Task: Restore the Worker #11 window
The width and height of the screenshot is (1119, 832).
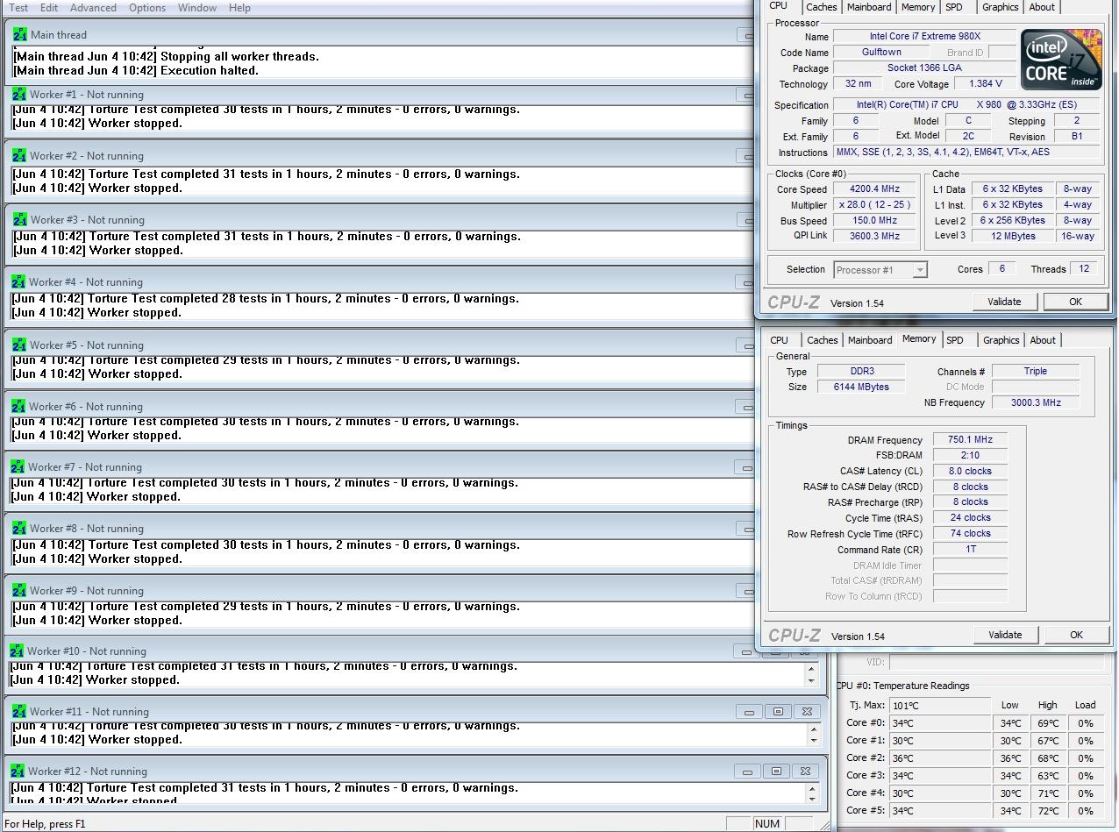Action: (x=778, y=712)
